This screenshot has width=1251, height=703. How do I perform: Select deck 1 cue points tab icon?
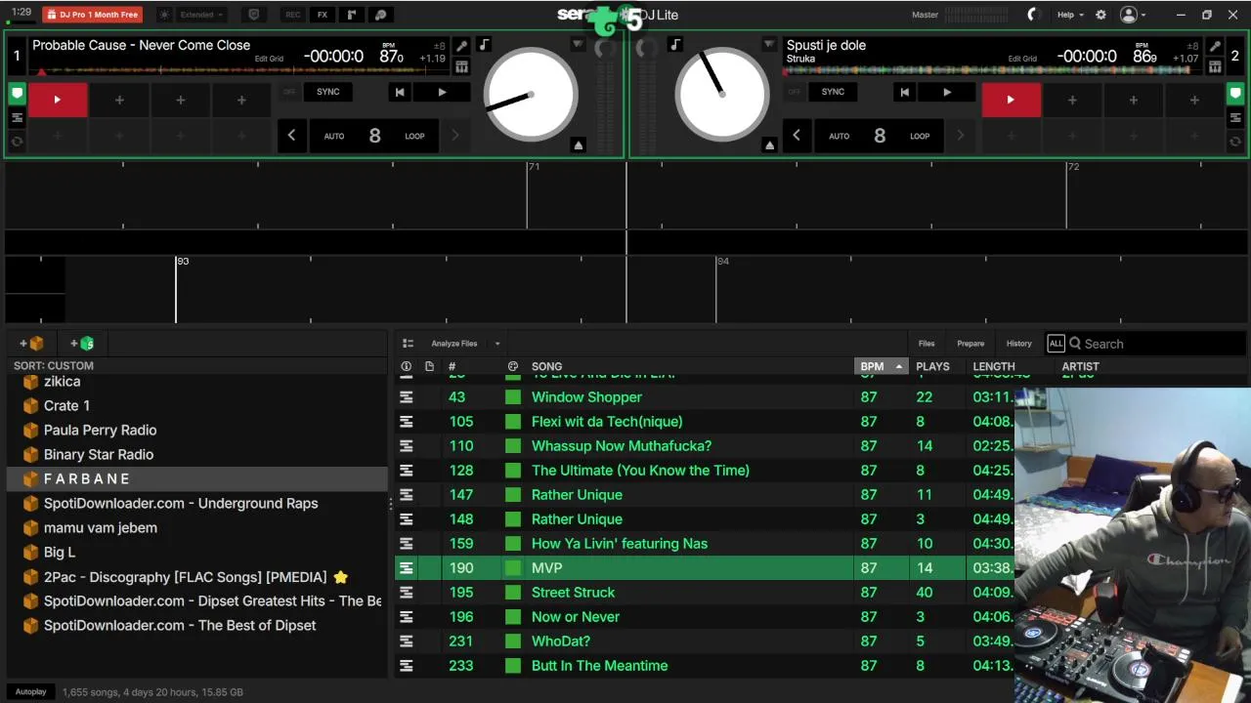17,95
